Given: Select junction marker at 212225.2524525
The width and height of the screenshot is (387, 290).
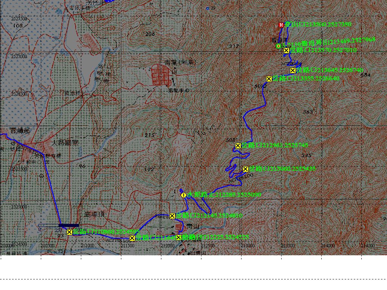Looking at the screenshot, I should [x=179, y=238].
